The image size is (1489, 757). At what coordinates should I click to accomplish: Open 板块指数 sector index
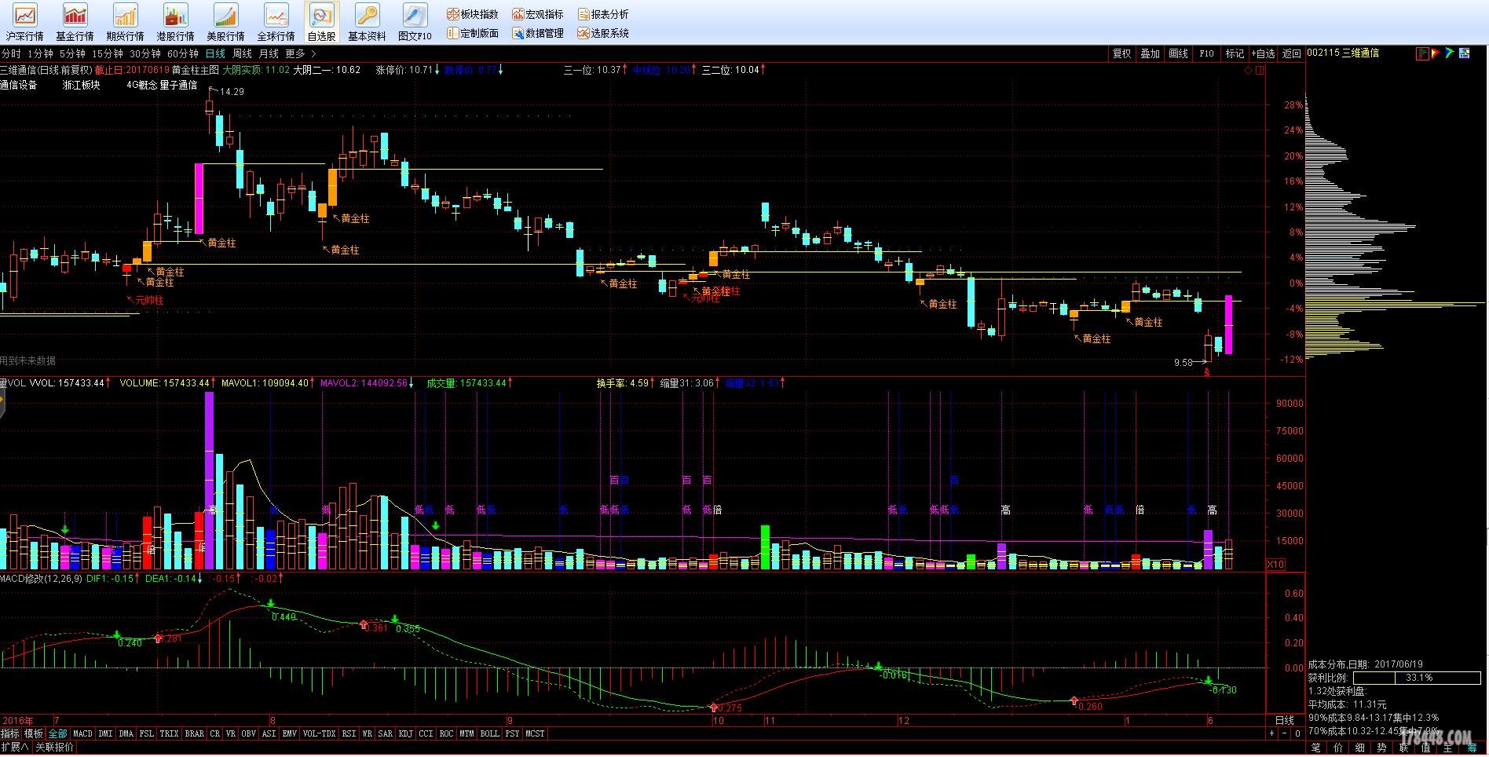pos(473,14)
